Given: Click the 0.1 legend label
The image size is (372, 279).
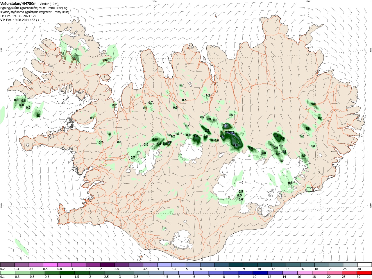Looking at the screenshot, I should (x=3, y=277).
